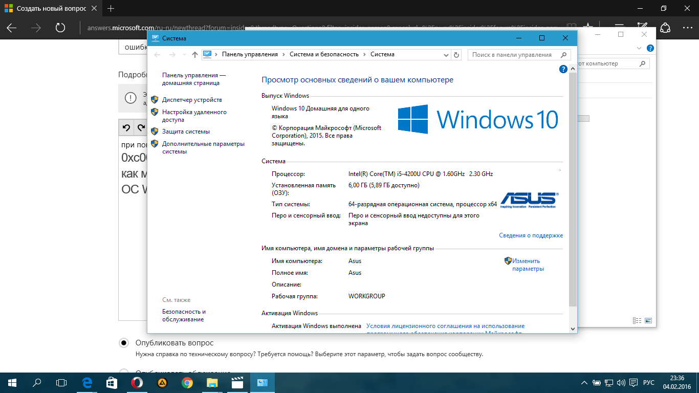Click shield icon beside Защита системы
This screenshot has height=393, width=699.
click(x=155, y=131)
